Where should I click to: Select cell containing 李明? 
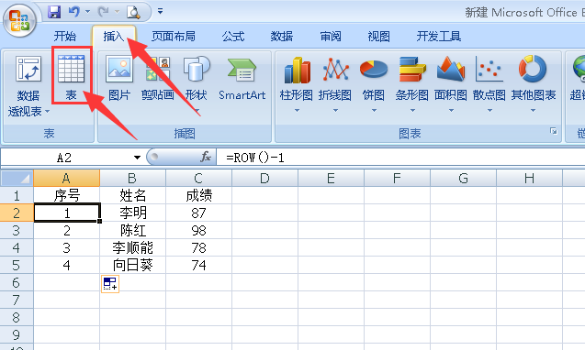(x=132, y=213)
